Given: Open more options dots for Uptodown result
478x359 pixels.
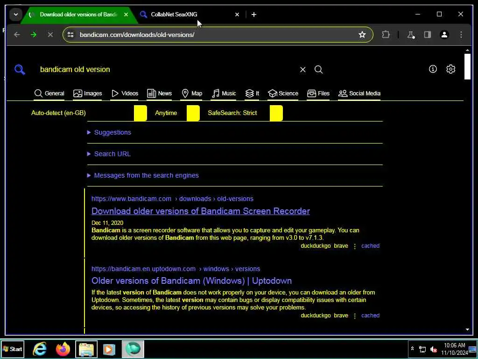Looking at the screenshot, I should click(355, 316).
